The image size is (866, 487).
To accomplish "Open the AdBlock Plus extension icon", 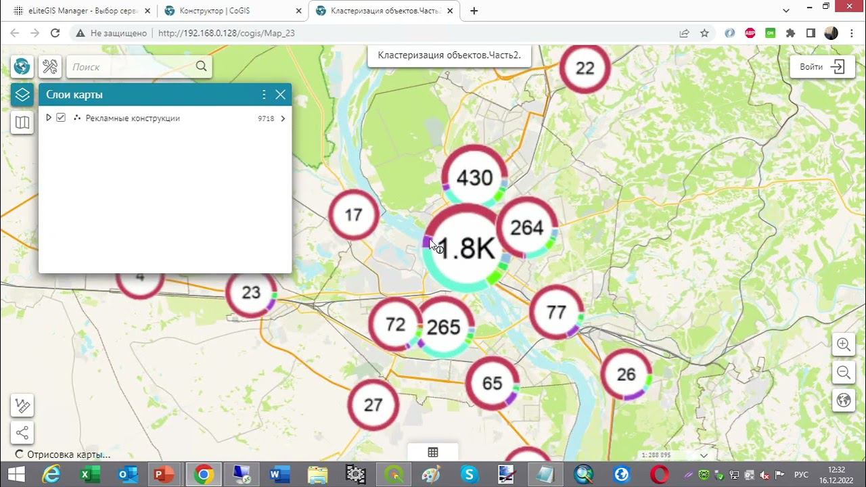I will pyautogui.click(x=750, y=32).
